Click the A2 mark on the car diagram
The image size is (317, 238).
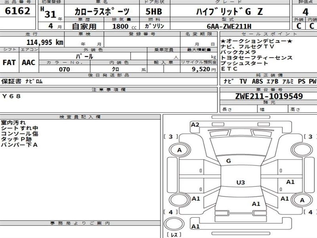click(195, 125)
